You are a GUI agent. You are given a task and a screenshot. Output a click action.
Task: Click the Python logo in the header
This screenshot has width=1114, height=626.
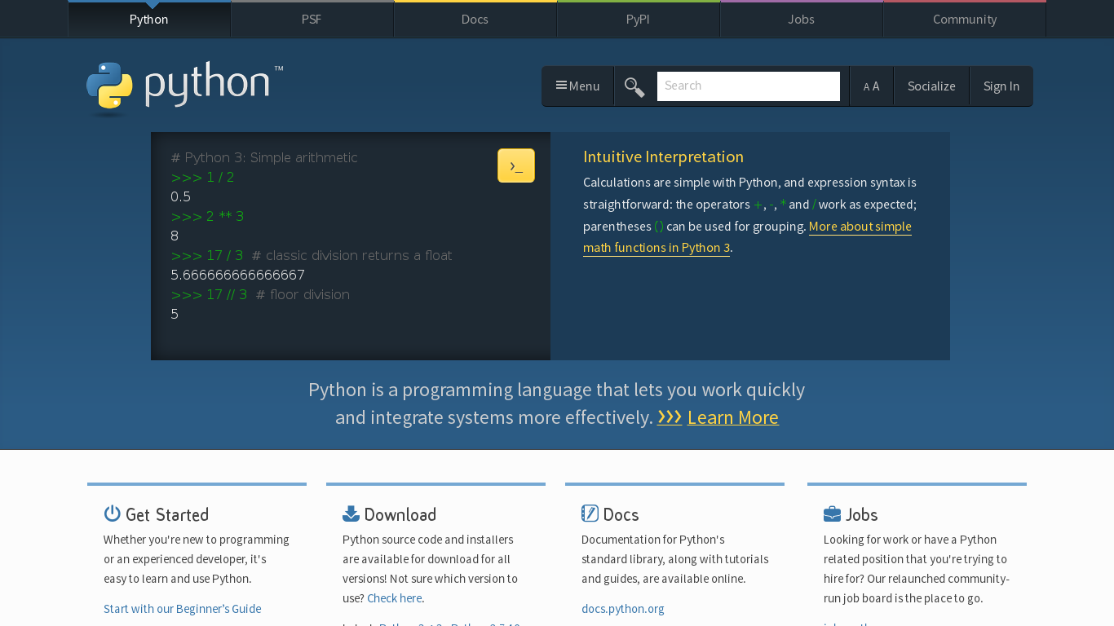tap(184, 88)
